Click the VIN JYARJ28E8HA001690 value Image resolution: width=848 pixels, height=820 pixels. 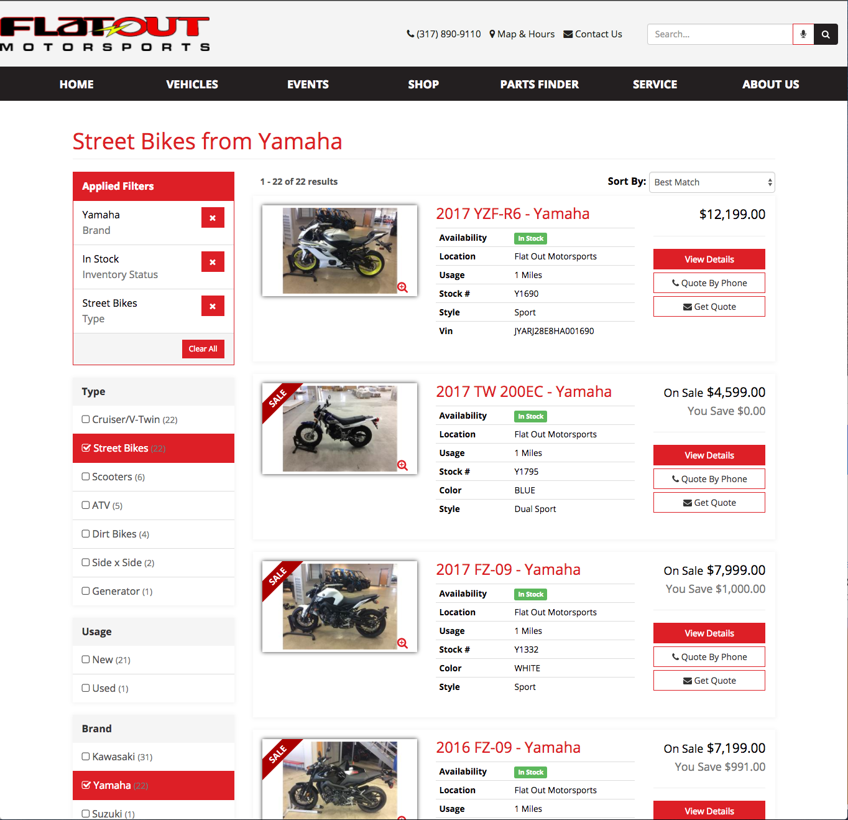tap(554, 331)
